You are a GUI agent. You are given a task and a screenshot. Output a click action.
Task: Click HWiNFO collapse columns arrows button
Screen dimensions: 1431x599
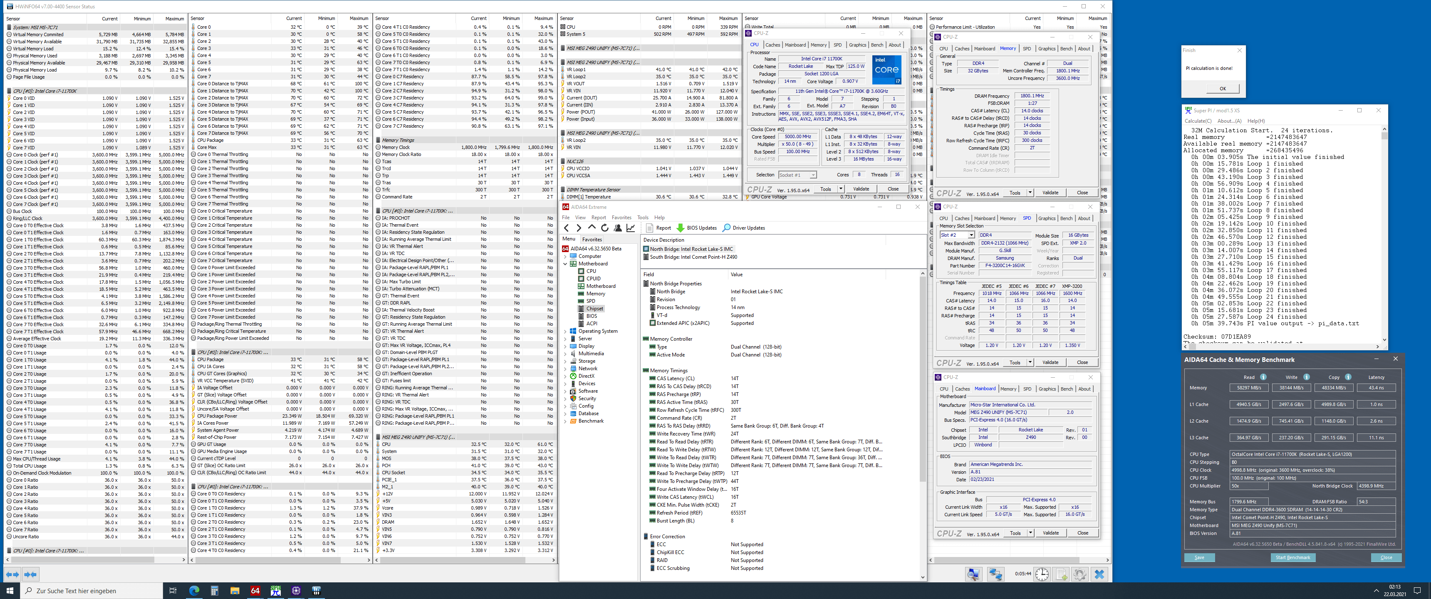tap(30, 574)
